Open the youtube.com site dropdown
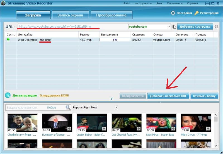The height and width of the screenshot is (154, 223). coord(169,27)
